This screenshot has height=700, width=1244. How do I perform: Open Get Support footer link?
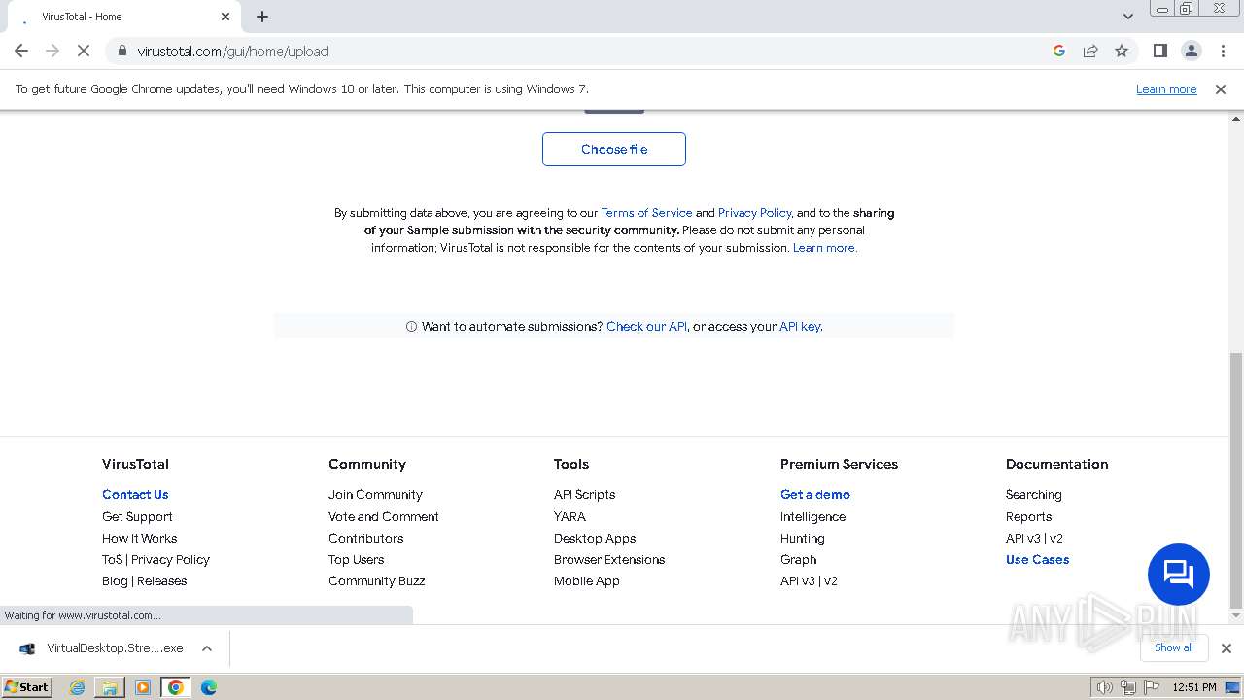pyautogui.click(x=137, y=516)
